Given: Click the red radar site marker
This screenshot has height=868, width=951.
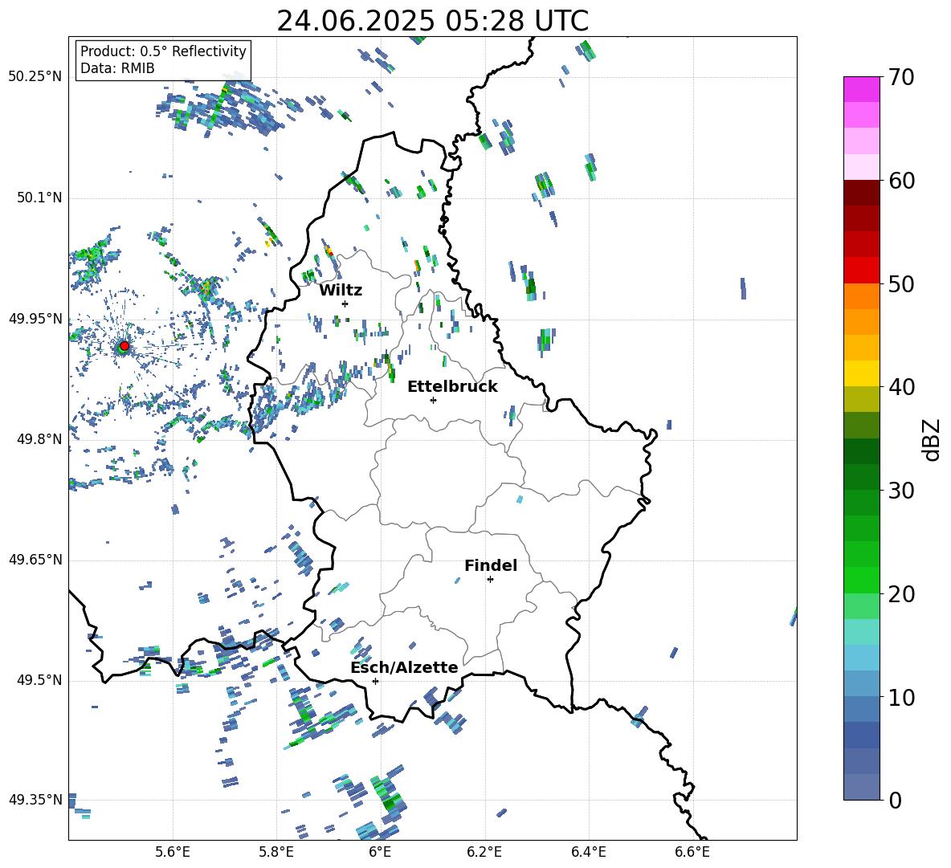Looking at the screenshot, I should (124, 346).
